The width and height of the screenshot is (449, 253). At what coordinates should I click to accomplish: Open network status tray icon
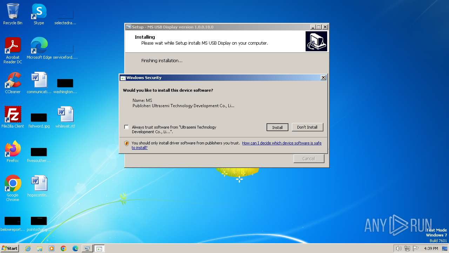(407, 248)
